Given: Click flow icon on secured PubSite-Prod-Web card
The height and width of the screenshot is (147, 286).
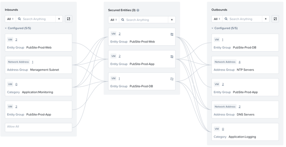Looking at the screenshot, I should coord(172,34).
